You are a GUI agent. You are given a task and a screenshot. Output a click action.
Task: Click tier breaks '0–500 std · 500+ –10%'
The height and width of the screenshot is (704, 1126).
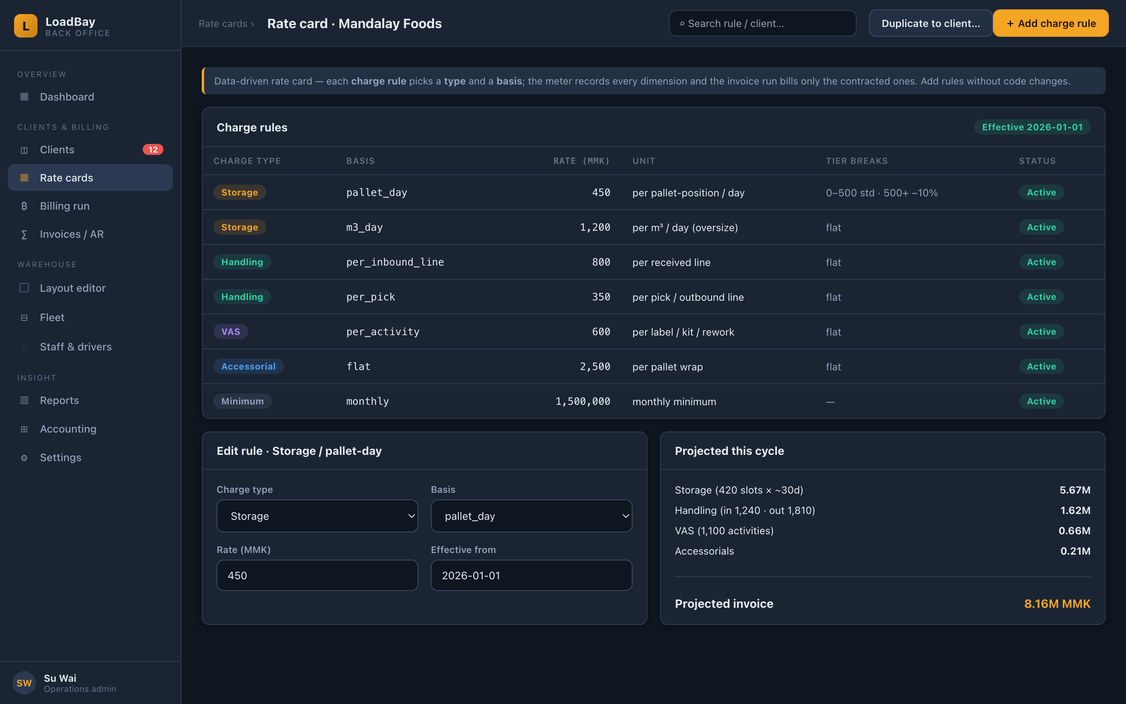point(882,193)
